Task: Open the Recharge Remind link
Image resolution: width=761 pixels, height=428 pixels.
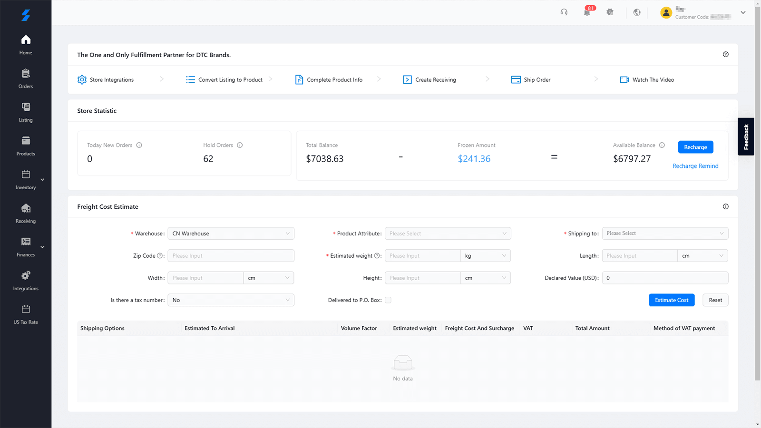Action: [695, 165]
